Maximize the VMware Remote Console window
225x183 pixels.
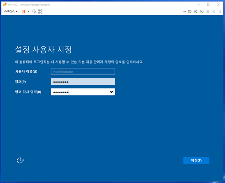(x=208, y=5)
